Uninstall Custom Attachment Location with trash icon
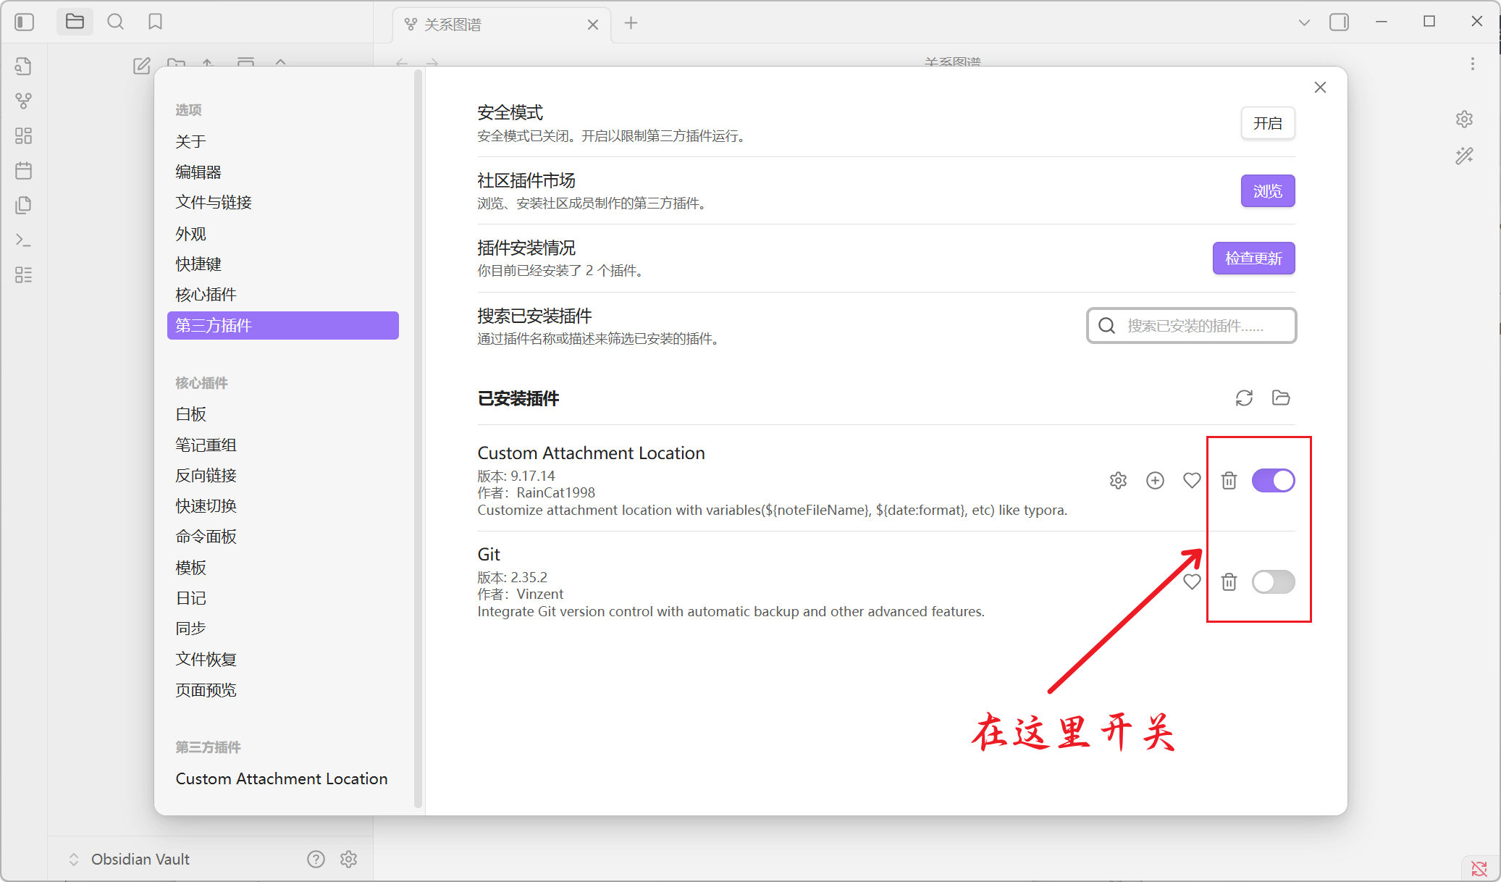The image size is (1501, 882). pyautogui.click(x=1229, y=481)
